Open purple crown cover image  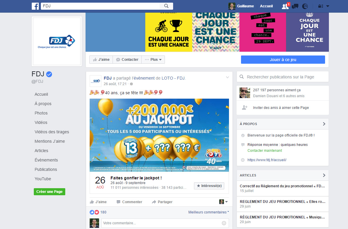(307, 32)
